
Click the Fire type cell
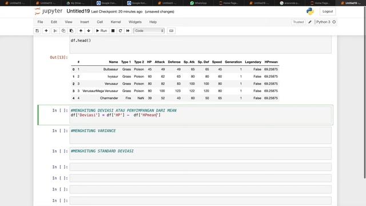128,98
